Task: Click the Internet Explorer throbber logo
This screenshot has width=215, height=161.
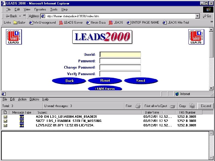Action: 208,10
